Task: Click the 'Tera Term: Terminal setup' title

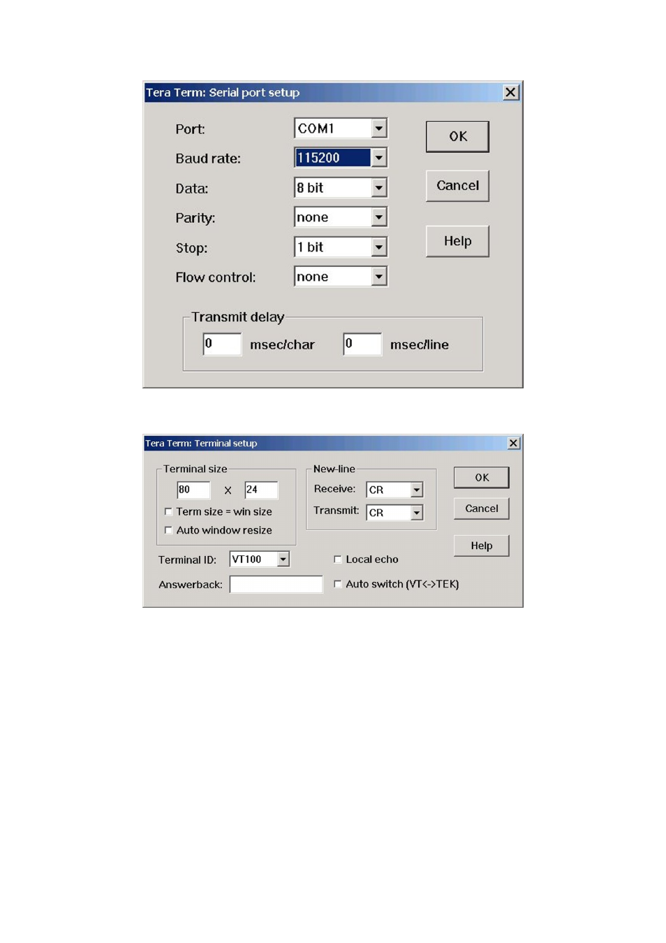Action: 201,443
